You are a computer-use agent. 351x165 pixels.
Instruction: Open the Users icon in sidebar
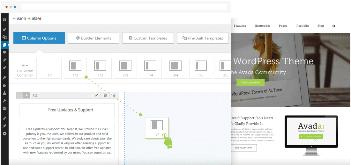[x=4, y=93]
